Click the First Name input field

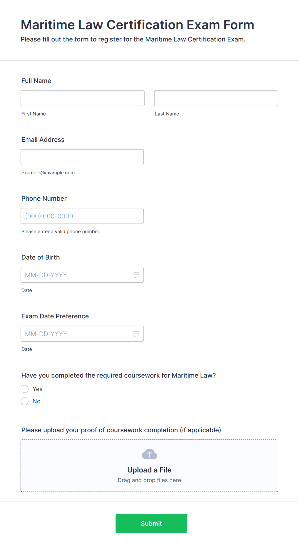[x=83, y=98]
